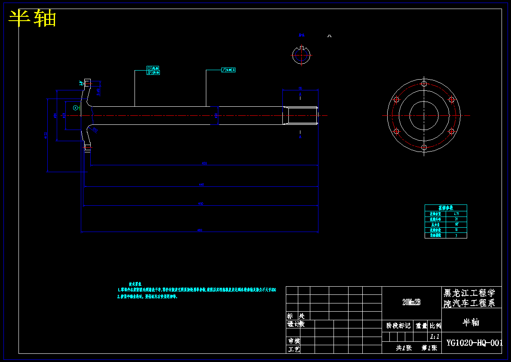Select the 共1张 sheet count text
511x362 pixels.
[404, 348]
